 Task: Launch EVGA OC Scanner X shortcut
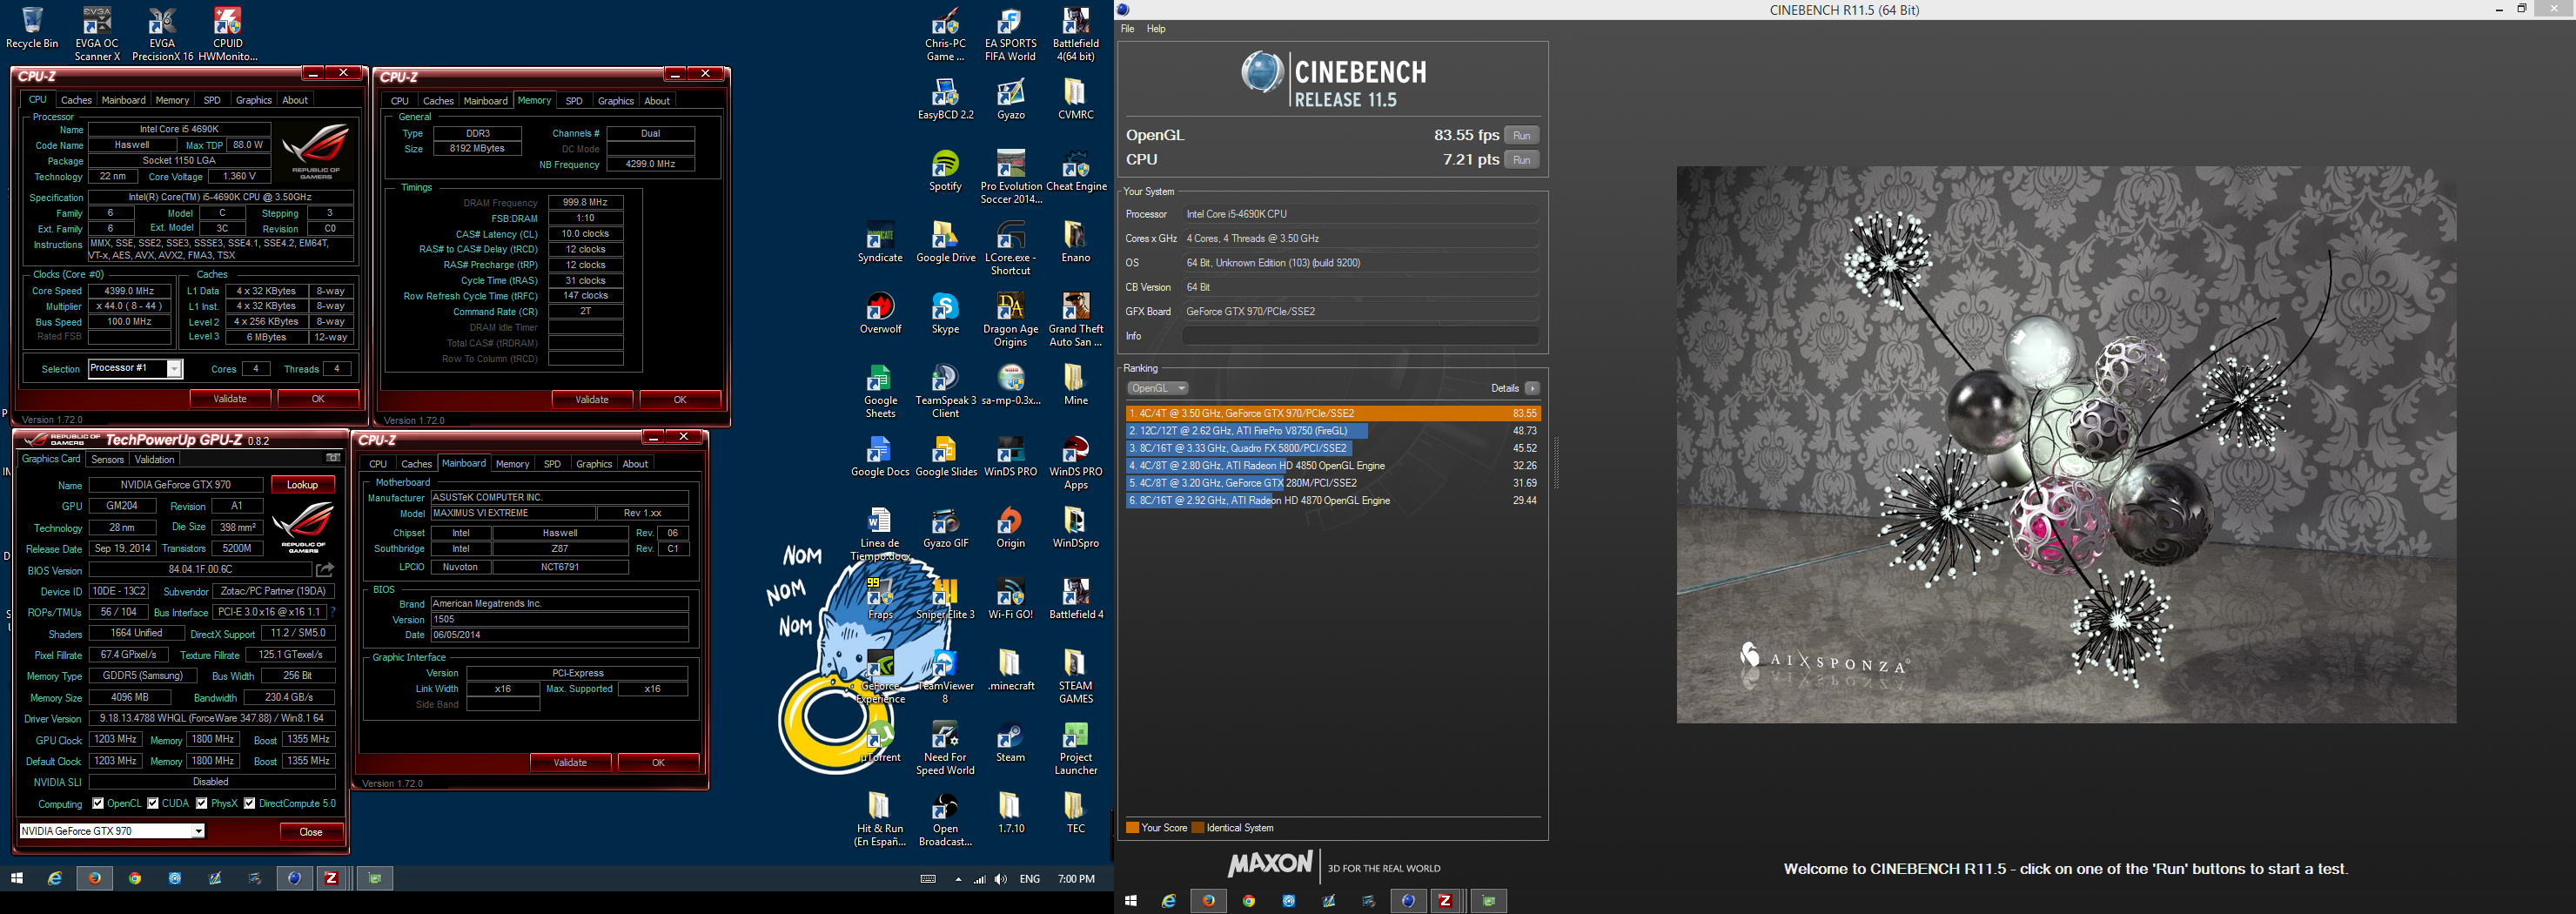coord(97,34)
